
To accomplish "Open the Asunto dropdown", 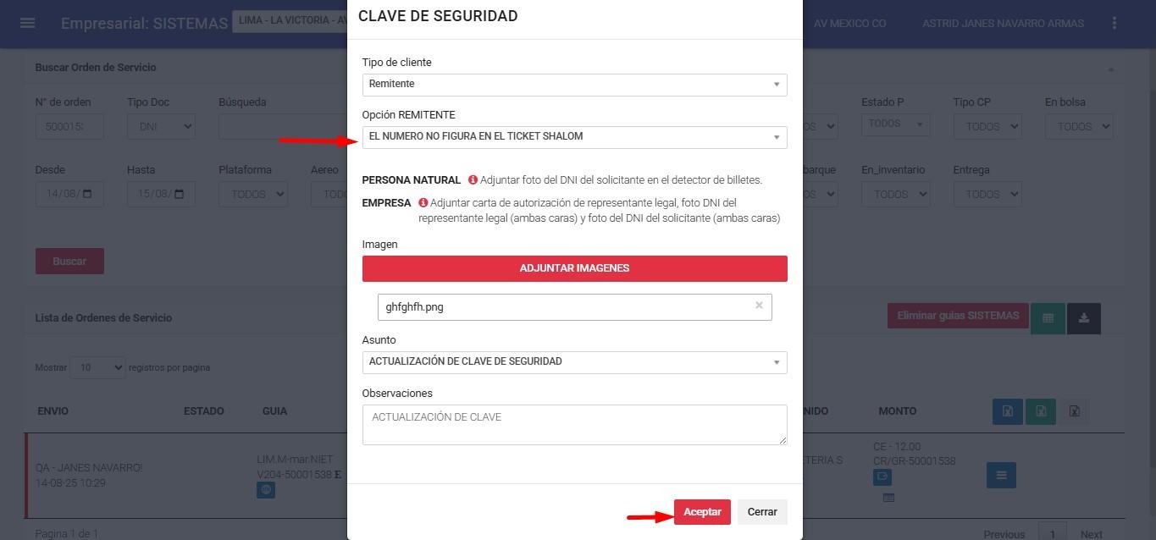I will (x=574, y=362).
